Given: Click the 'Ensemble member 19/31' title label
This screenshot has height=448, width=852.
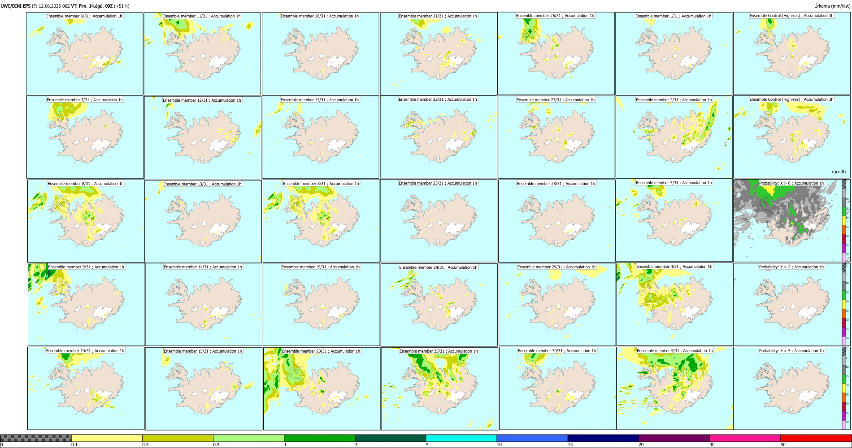Looking at the screenshot, I should point(321,267).
